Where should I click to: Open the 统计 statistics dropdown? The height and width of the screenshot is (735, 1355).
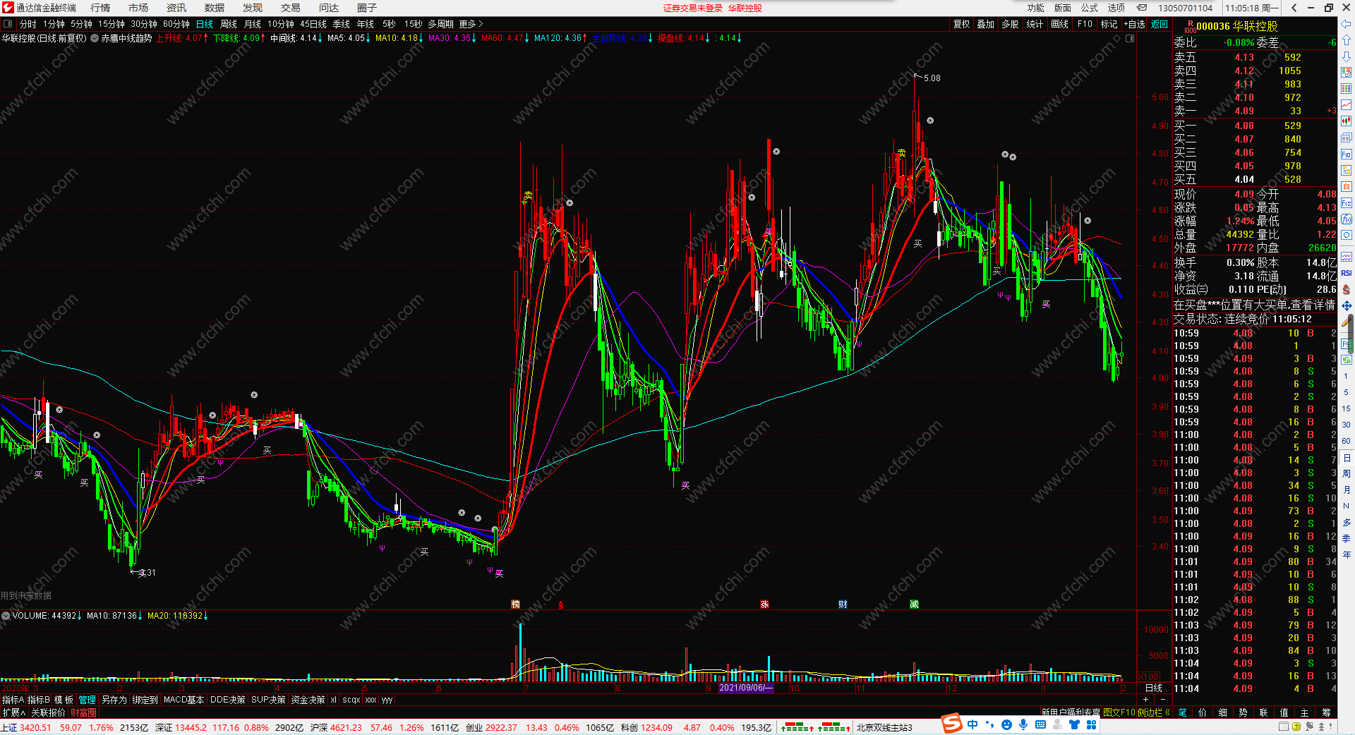1035,24
